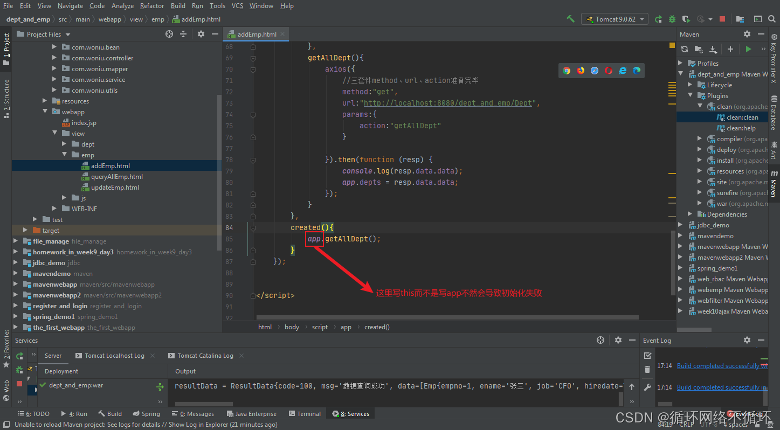Open the addEmp.html file in project tree
Viewport: 780px width, 430px height.
[110, 165]
